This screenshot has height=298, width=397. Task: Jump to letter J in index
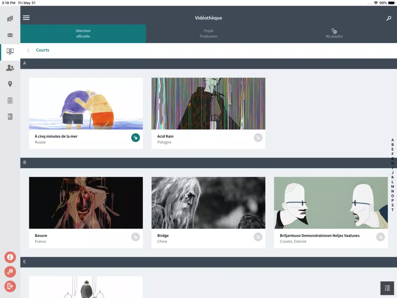click(x=392, y=172)
